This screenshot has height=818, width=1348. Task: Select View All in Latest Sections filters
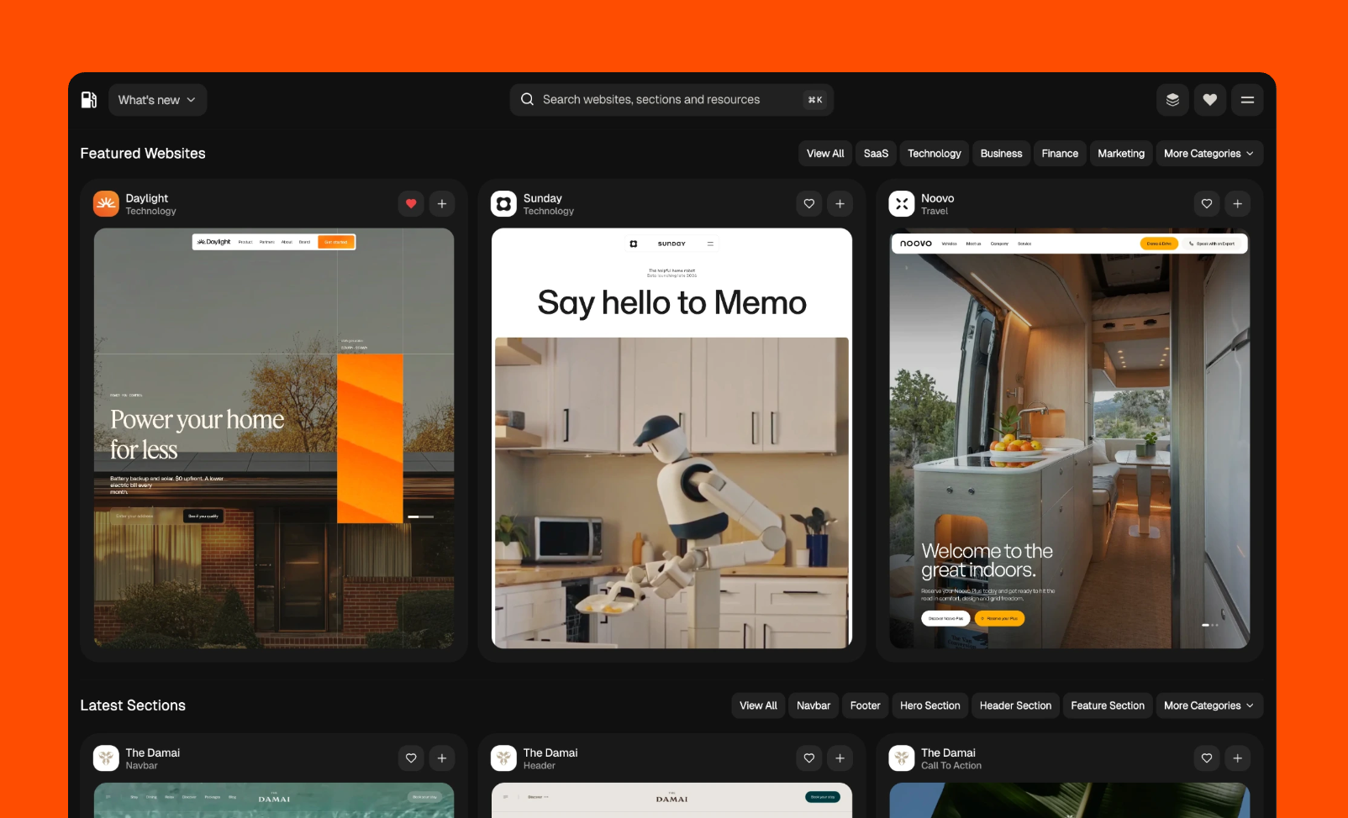click(x=758, y=705)
